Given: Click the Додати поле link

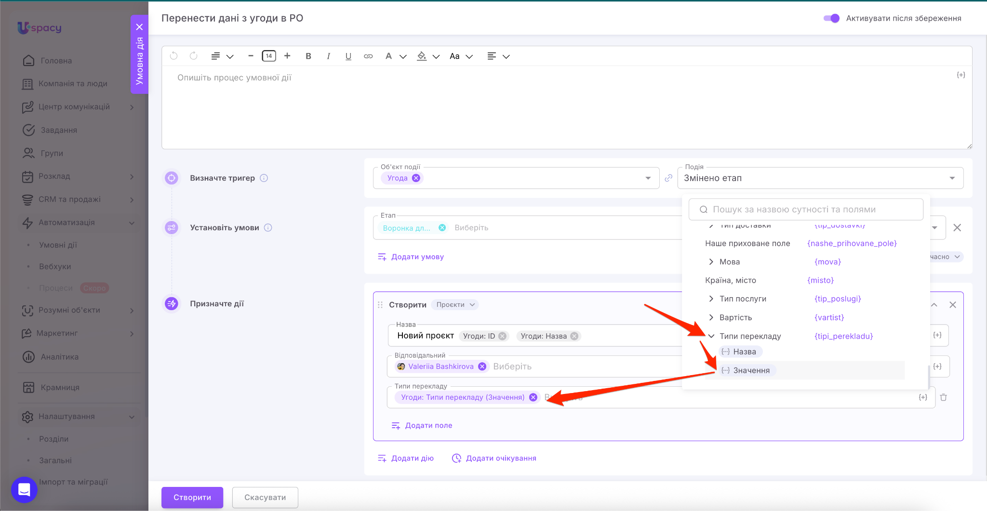Looking at the screenshot, I should pyautogui.click(x=428, y=425).
